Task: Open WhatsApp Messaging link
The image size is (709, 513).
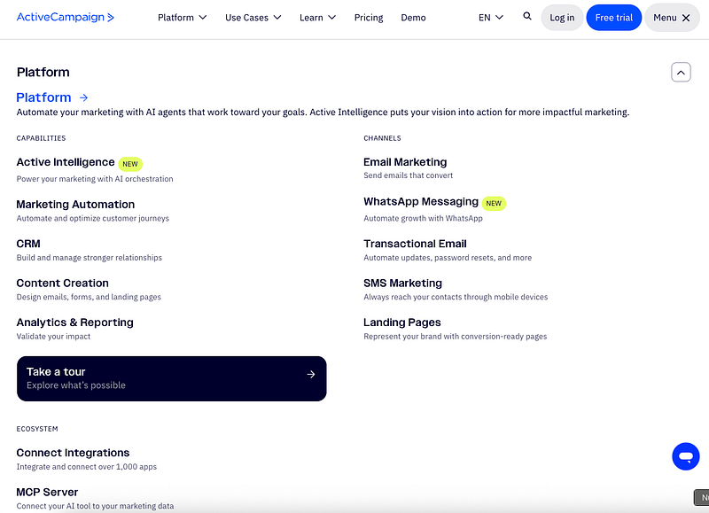Action: (421, 202)
